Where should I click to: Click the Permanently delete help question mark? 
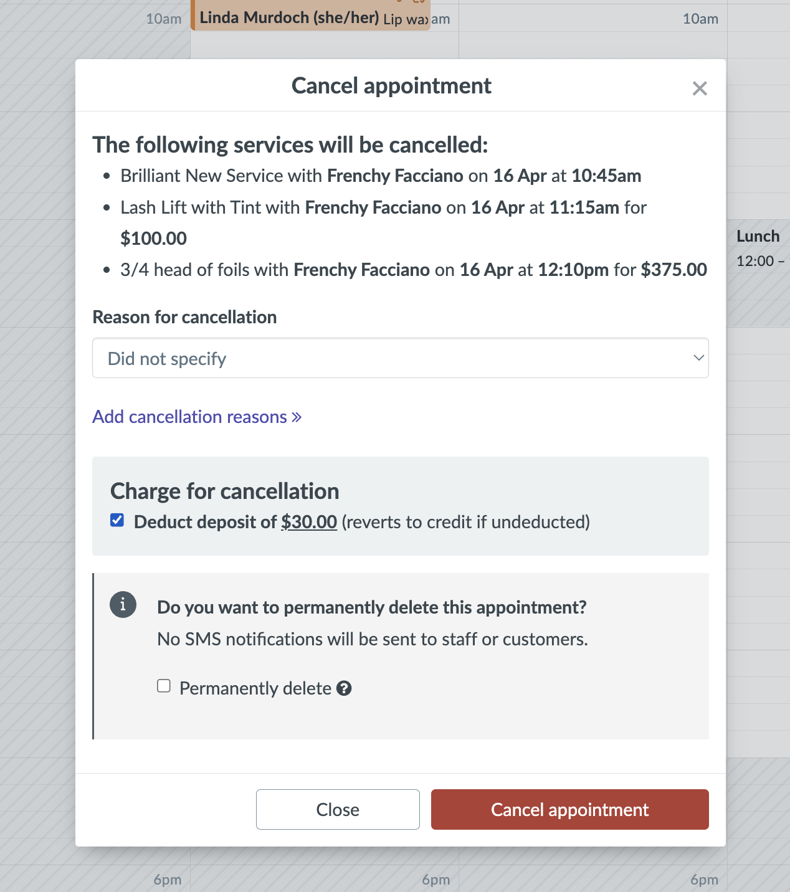[x=344, y=688]
